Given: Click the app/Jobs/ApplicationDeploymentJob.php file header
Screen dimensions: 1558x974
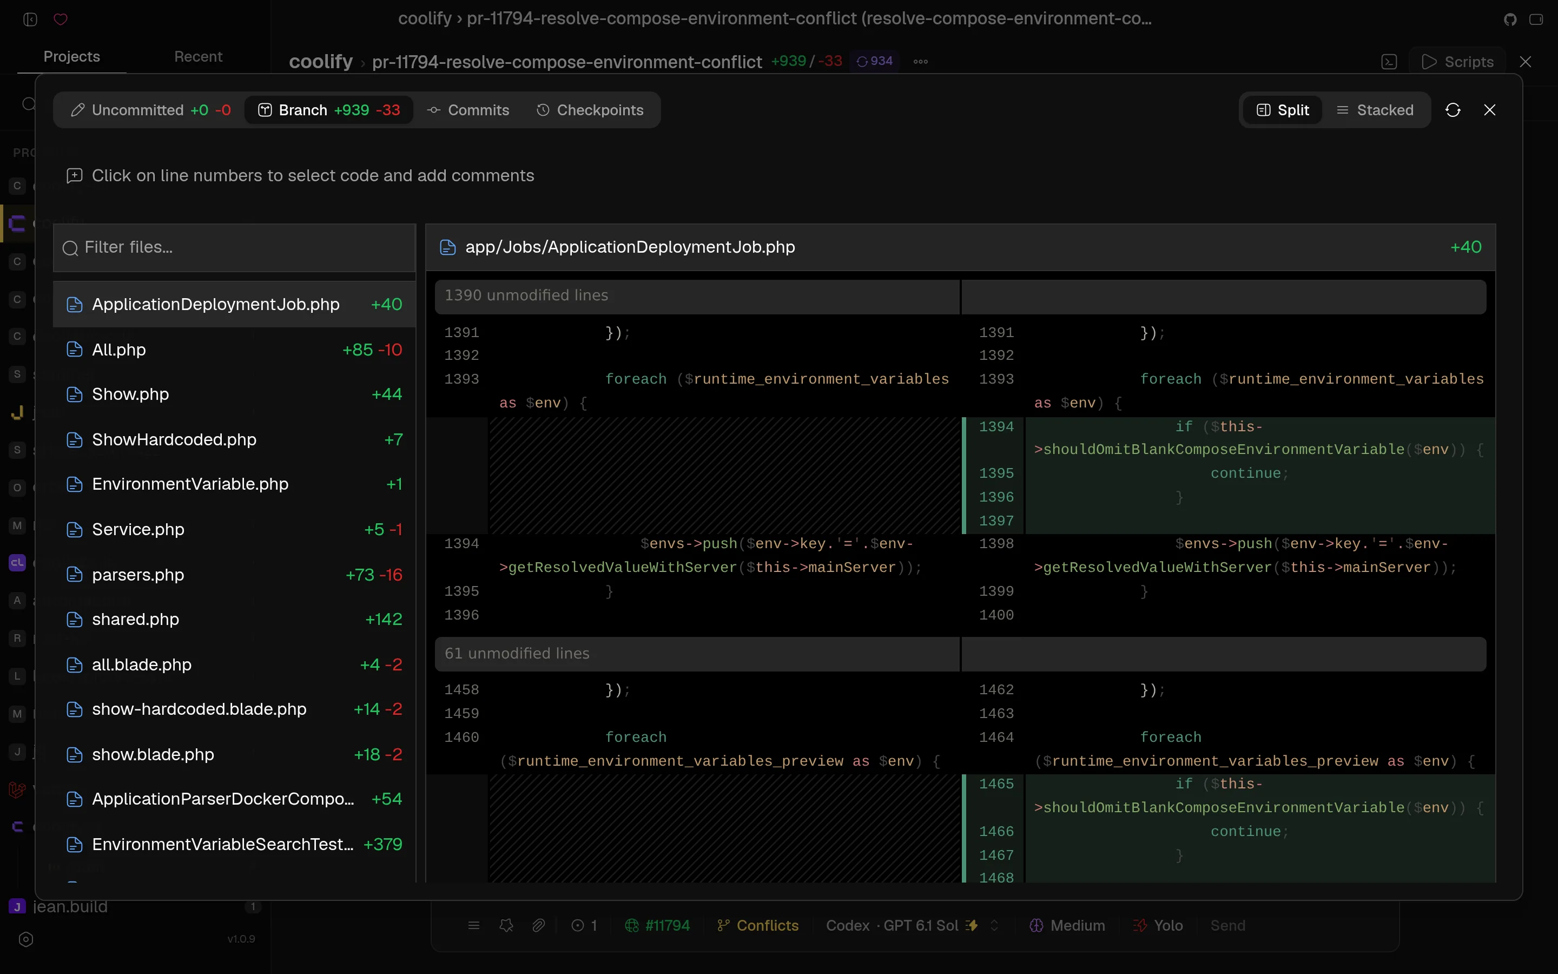Looking at the screenshot, I should tap(960, 247).
